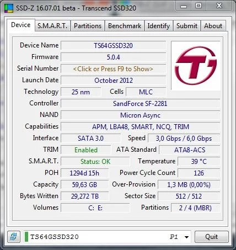
Task: Close the SSD-Z window
Action: (x=219, y=6)
